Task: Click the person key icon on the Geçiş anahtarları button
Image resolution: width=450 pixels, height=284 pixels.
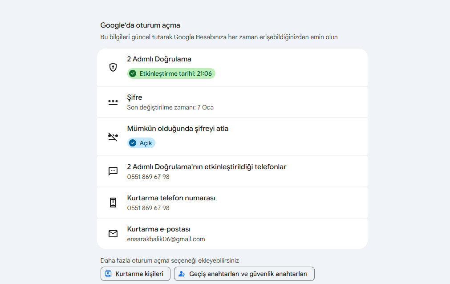Action: point(182,274)
